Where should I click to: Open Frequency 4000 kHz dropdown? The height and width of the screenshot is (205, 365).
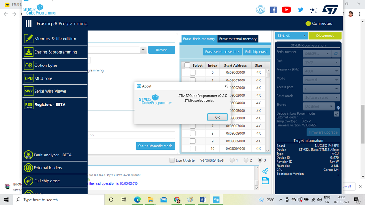point(321,71)
